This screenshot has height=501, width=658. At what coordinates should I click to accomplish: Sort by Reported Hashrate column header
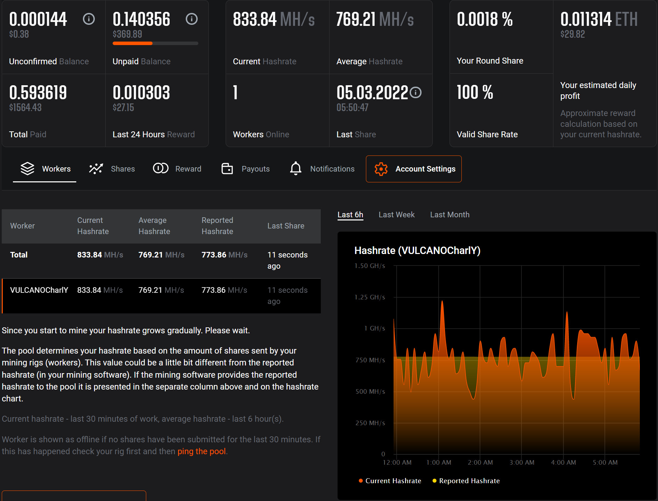pos(217,226)
